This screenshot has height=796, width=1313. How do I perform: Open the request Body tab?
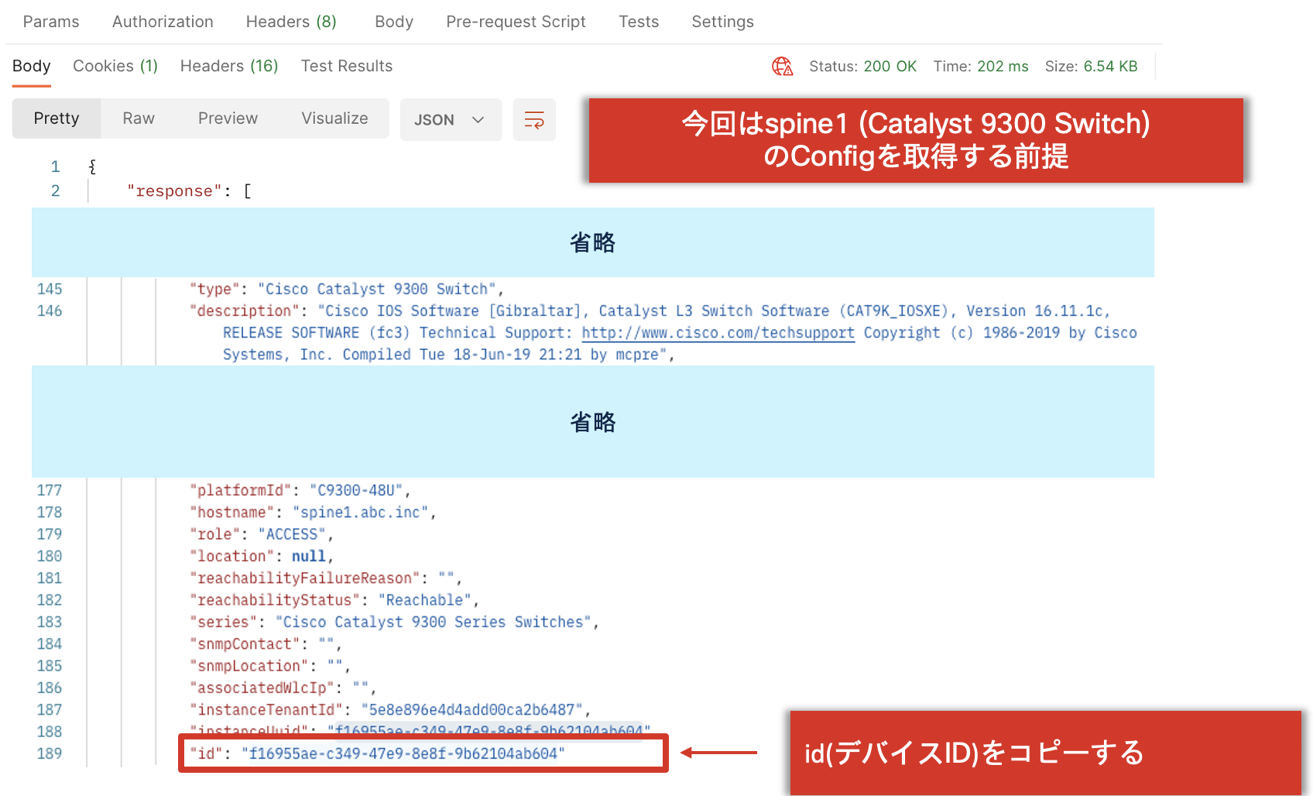(394, 22)
